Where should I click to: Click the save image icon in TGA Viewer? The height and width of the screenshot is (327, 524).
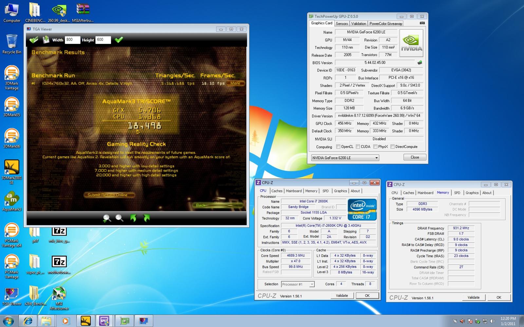click(46, 40)
